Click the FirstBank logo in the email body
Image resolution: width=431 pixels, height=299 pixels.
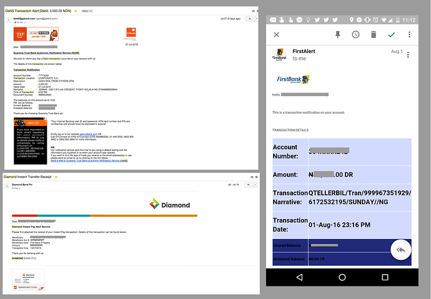tap(293, 79)
